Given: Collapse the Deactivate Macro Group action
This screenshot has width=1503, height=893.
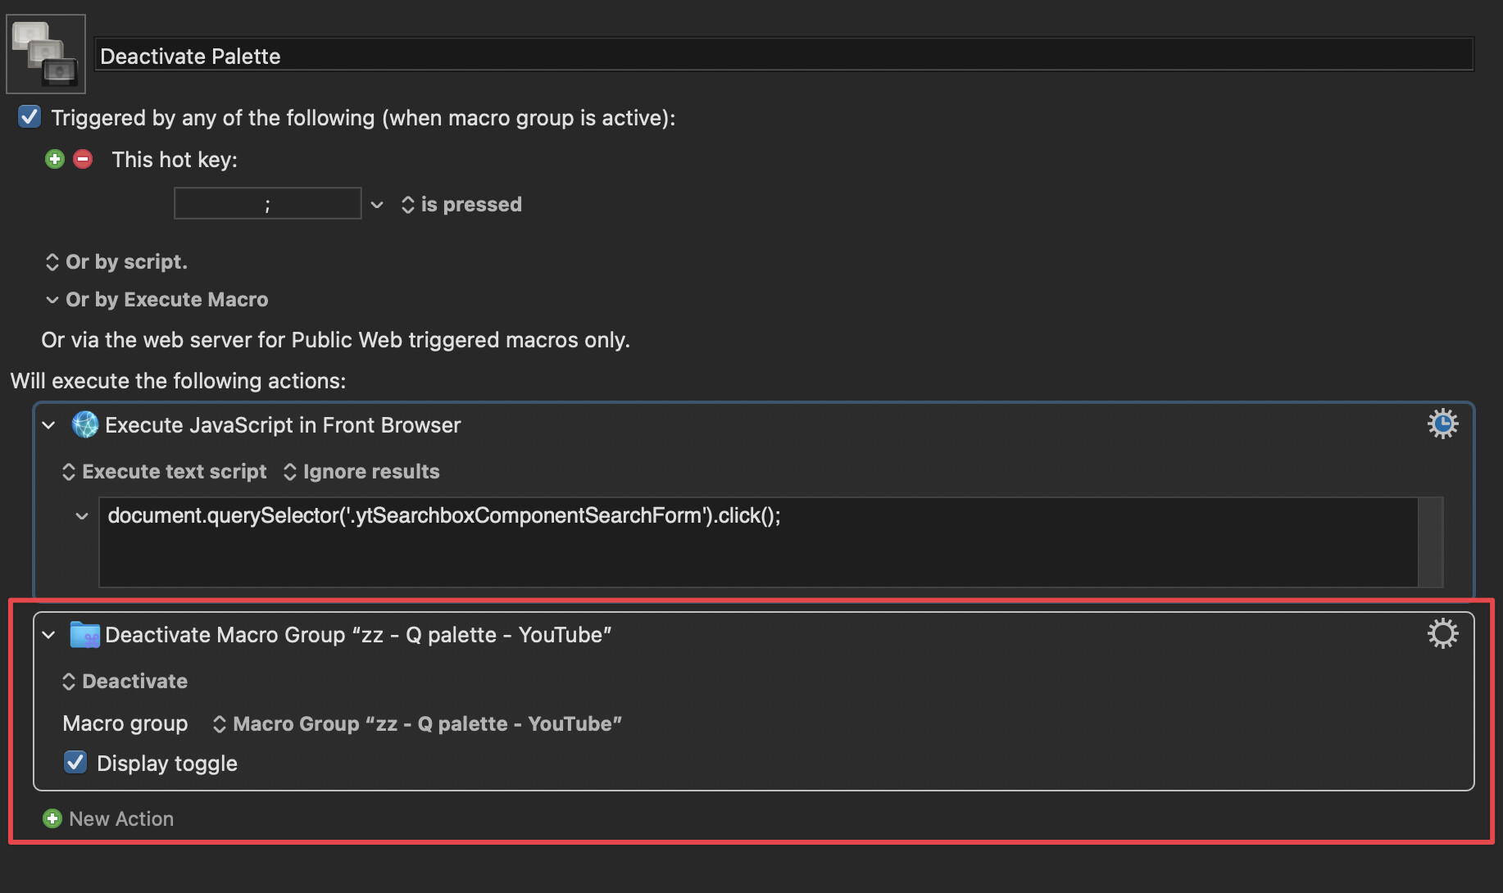Looking at the screenshot, I should tap(49, 635).
